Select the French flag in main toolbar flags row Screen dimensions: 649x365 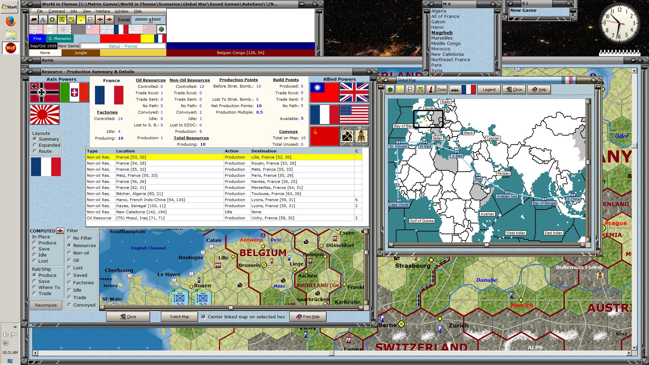click(121, 29)
